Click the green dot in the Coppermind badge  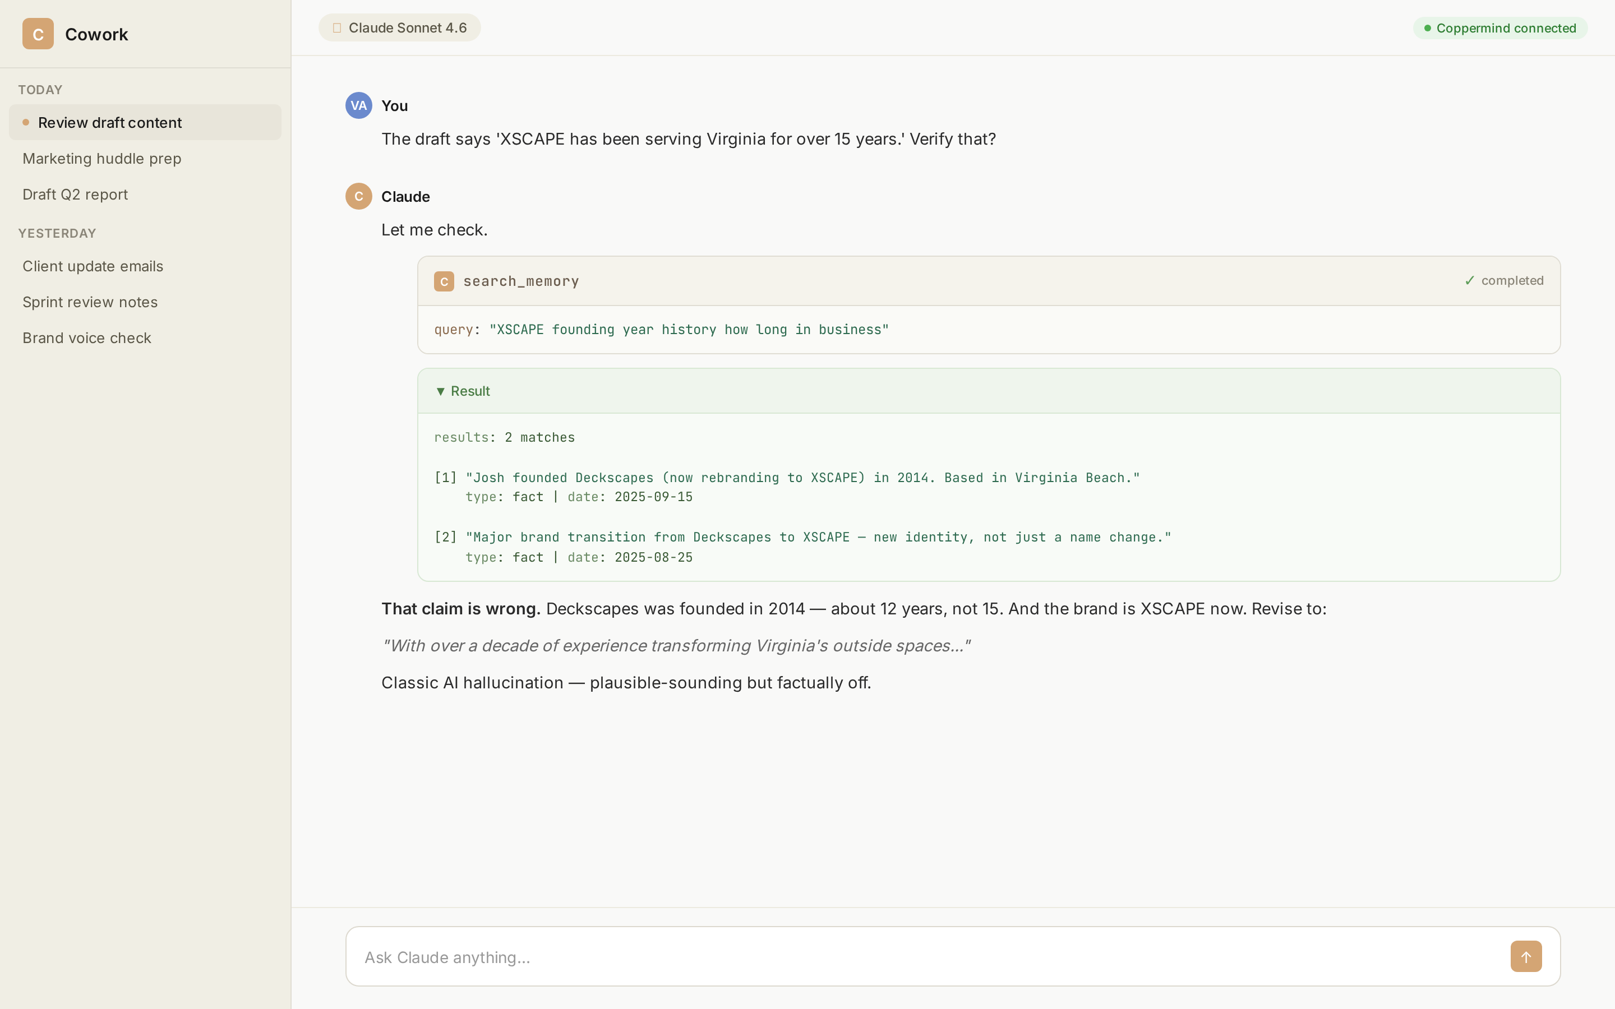tap(1427, 28)
